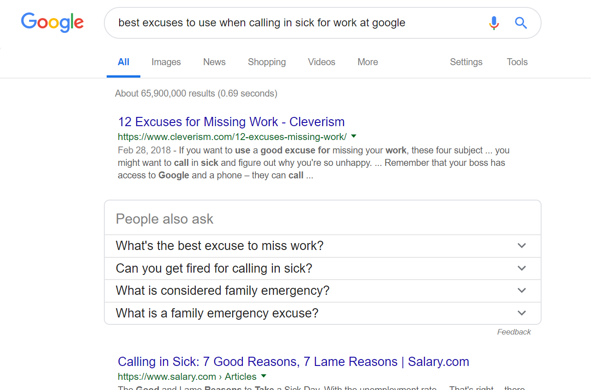
Task: Click the Feedback link below People also ask
Action: [x=514, y=332]
